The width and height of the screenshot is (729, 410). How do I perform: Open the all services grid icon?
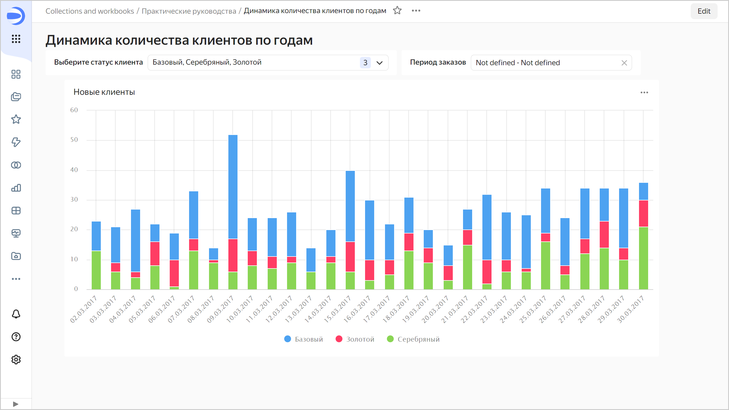(16, 39)
